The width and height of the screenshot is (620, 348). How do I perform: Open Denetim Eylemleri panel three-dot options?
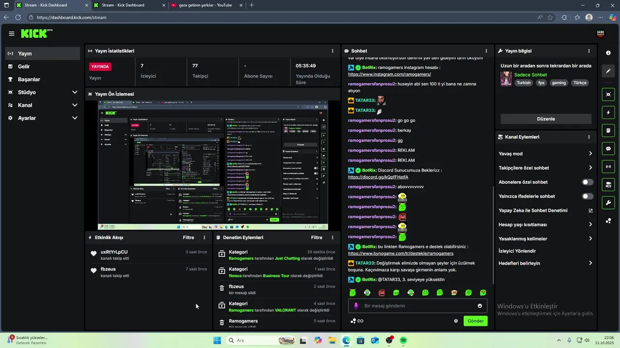pyautogui.click(x=332, y=237)
